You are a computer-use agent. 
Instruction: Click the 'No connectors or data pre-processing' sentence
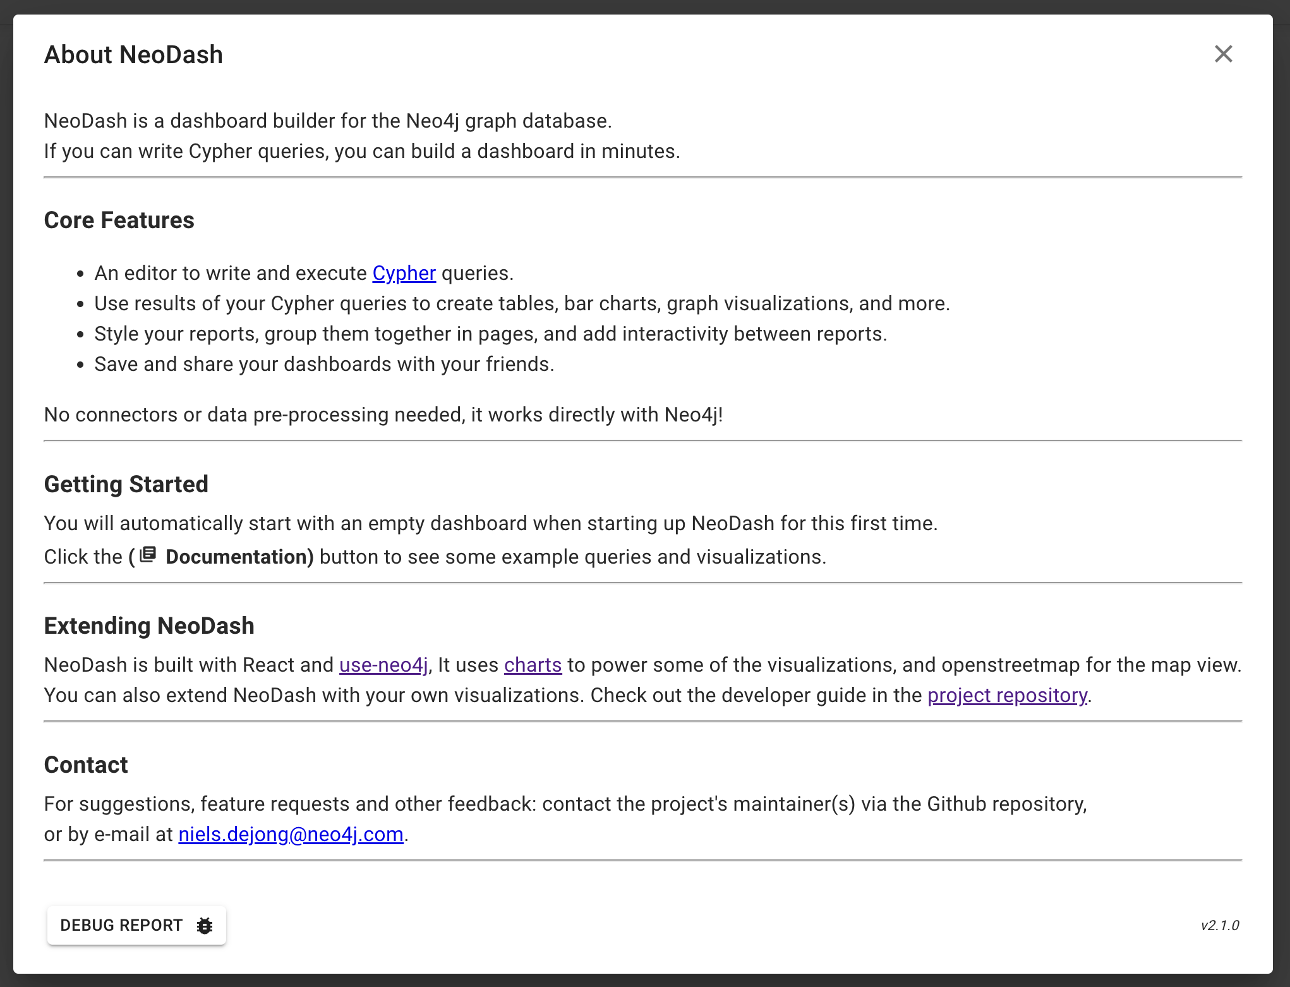coord(383,415)
